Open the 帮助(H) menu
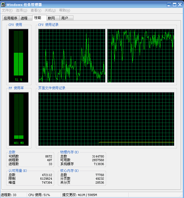This screenshot has width=184, height=198. coord(65,10)
